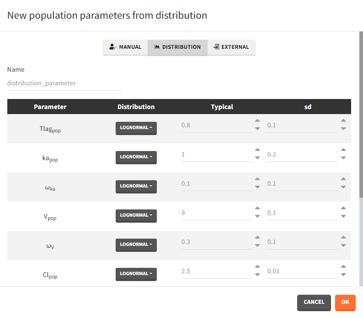Increase Tlag_pop typical value with up arrow

[257, 121]
